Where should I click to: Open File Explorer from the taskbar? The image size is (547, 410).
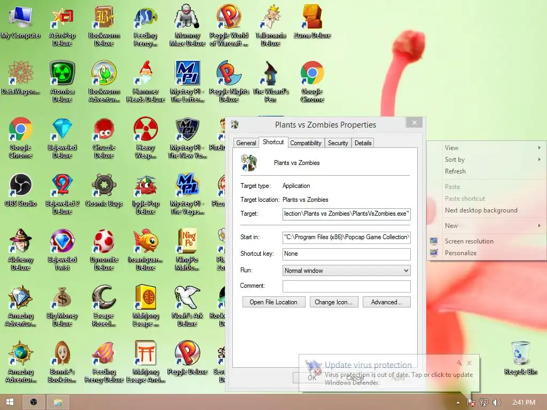(x=58, y=402)
